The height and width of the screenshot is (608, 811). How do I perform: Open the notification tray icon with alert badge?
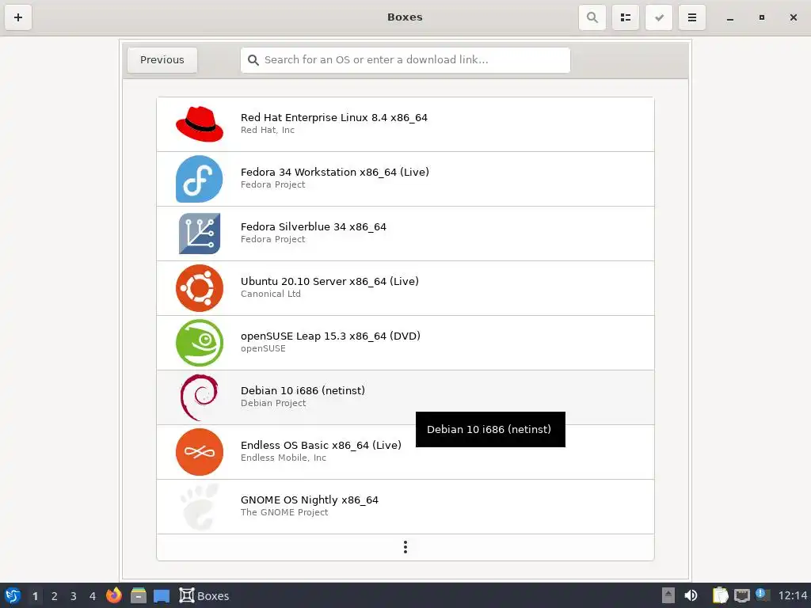pyautogui.click(x=763, y=595)
